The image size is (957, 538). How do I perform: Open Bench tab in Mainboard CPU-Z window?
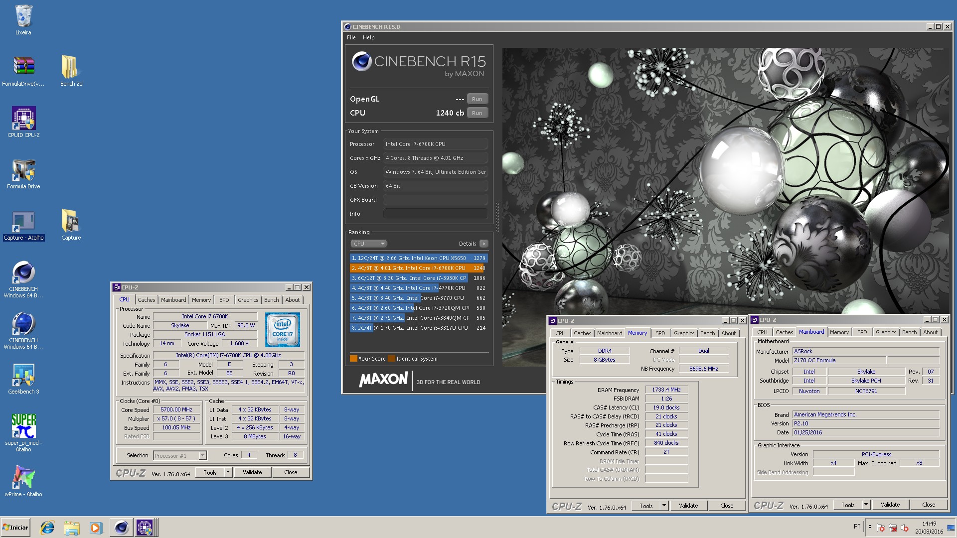910,332
